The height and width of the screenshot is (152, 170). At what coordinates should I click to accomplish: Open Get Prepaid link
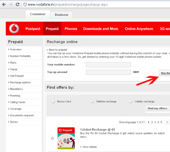17,76
